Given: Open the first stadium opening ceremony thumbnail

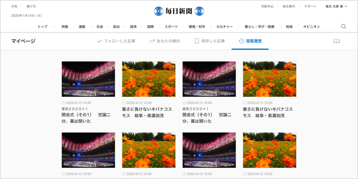Looking at the screenshot, I should click(88, 79).
